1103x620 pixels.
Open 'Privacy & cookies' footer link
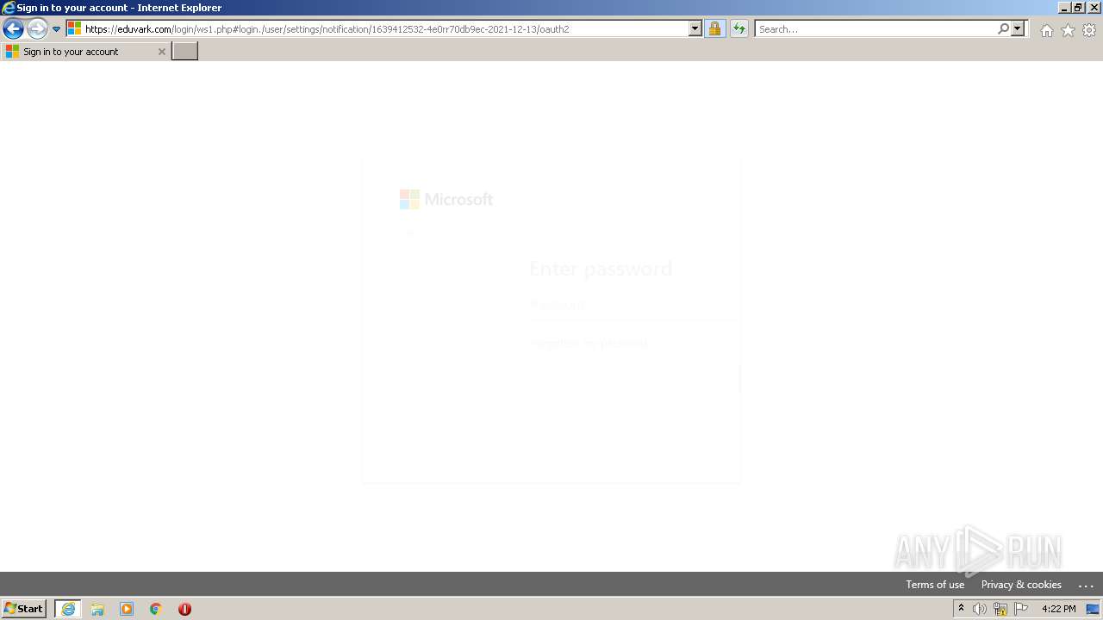click(x=1021, y=584)
